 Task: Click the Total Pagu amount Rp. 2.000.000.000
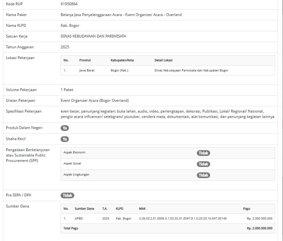point(259,228)
